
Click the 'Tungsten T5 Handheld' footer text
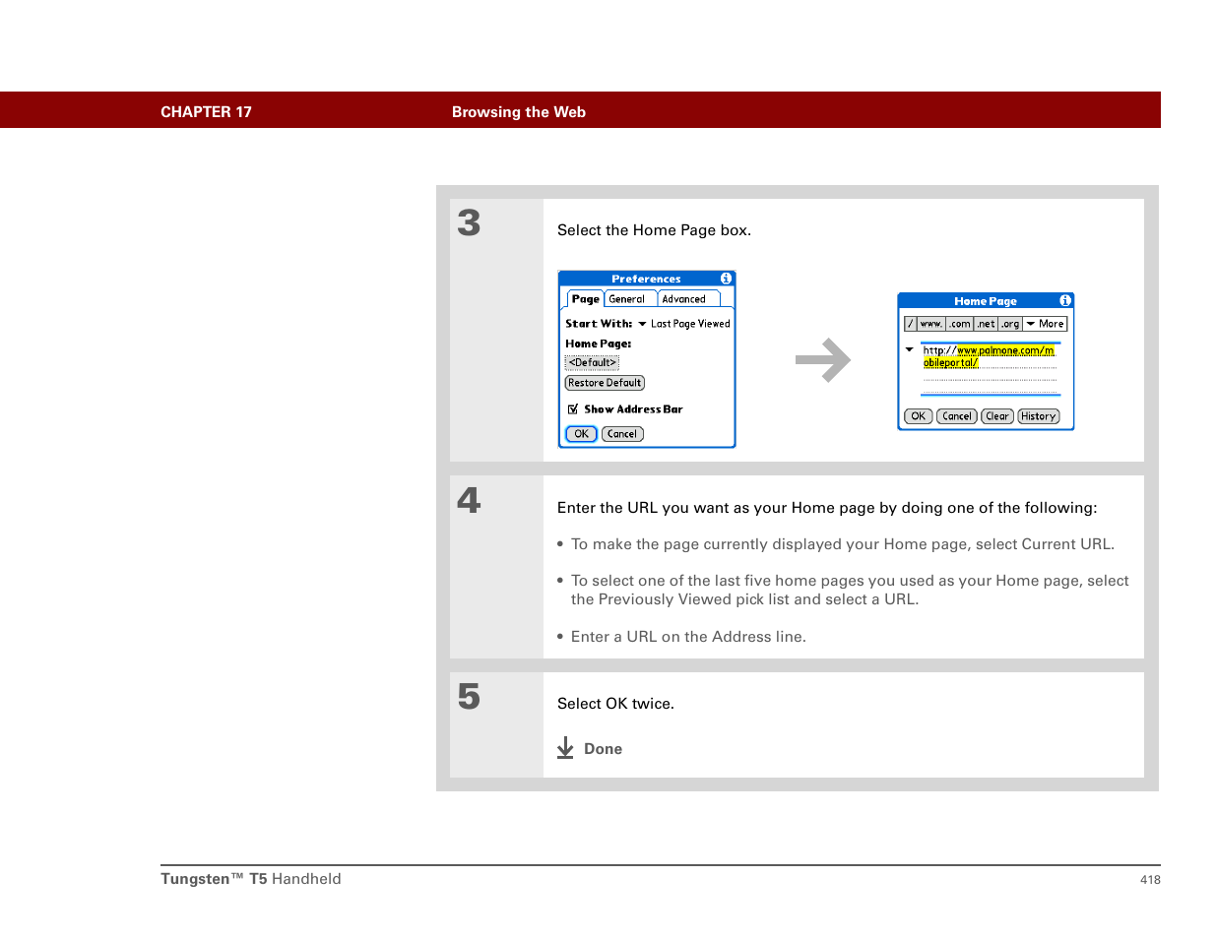[251, 879]
